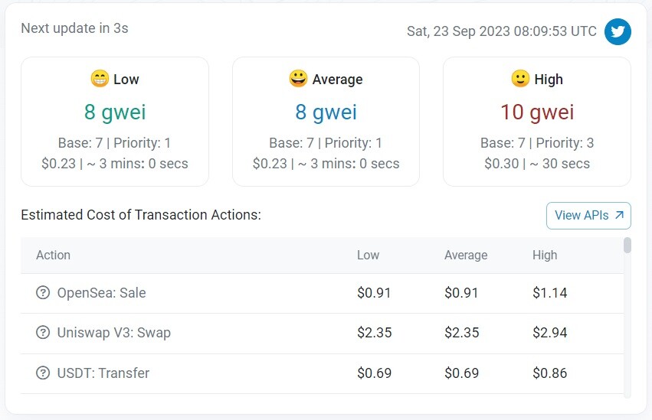This screenshot has width=652, height=420.
Task: Click the Action column header
Action: 53,255
